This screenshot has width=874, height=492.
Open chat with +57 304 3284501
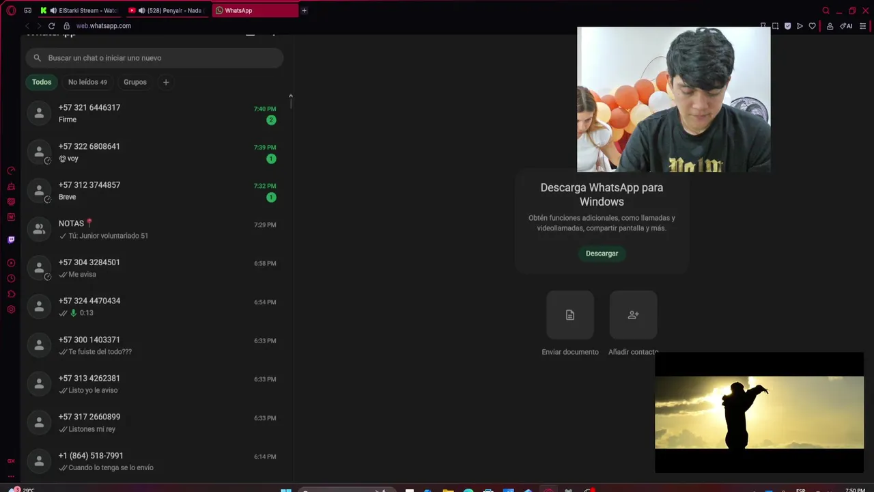[x=154, y=268]
